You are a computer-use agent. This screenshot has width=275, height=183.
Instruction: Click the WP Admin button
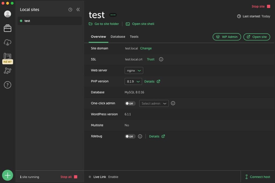(227, 37)
